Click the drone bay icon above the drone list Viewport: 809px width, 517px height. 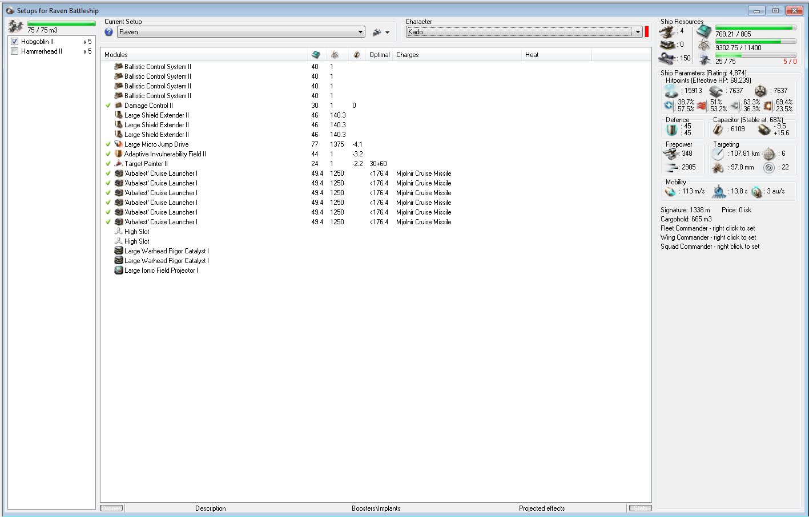click(16, 26)
